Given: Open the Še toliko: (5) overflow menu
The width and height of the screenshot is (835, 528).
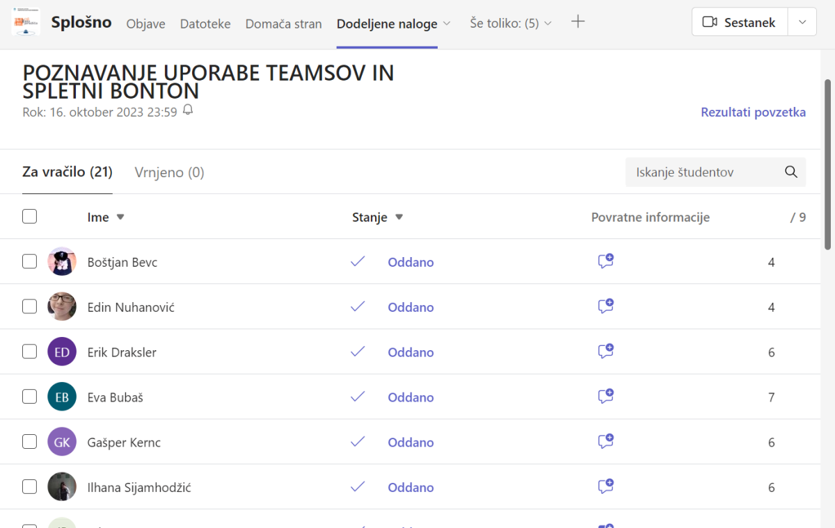Looking at the screenshot, I should (x=511, y=23).
